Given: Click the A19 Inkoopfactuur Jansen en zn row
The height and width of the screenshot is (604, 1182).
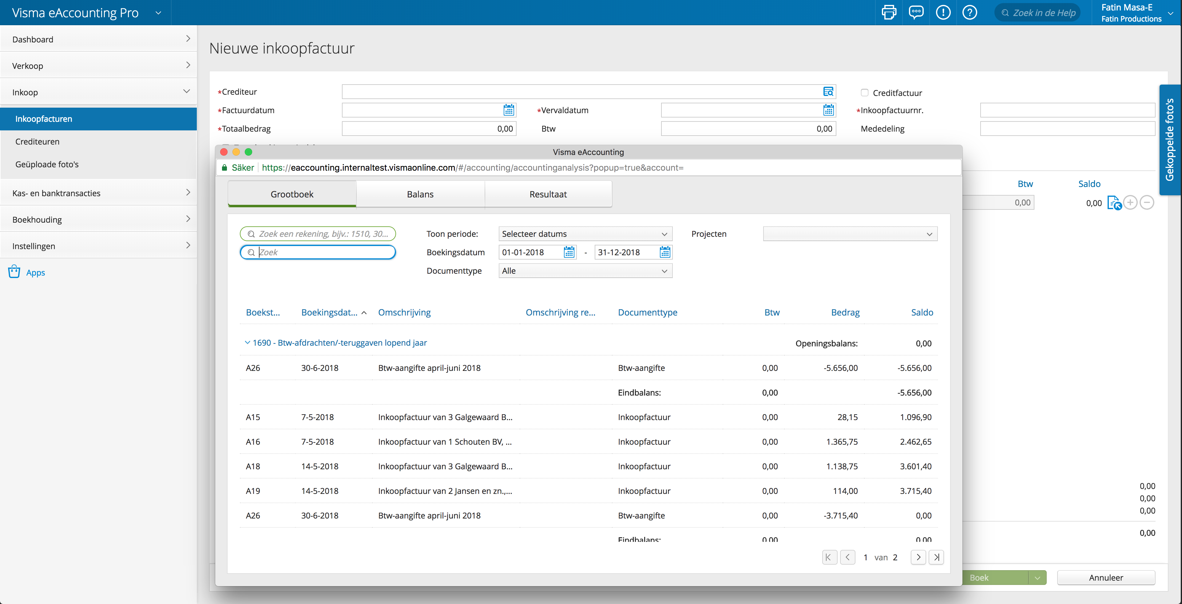Looking at the screenshot, I should click(588, 491).
